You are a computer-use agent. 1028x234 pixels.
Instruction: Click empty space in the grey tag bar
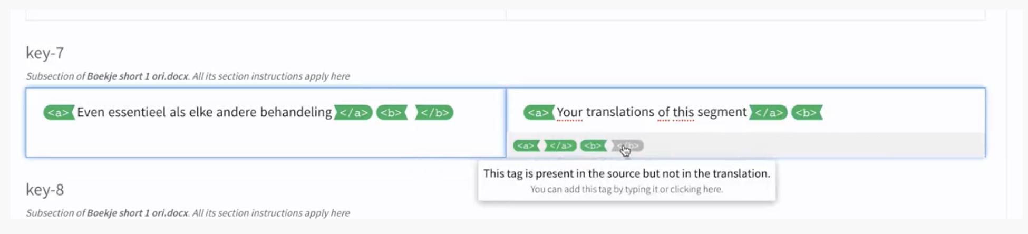[x=812, y=145]
